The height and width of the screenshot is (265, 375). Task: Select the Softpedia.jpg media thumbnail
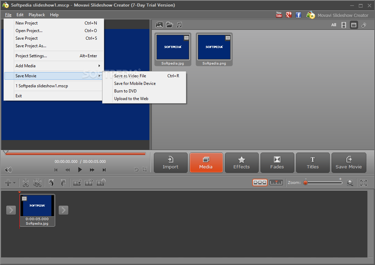pos(173,49)
